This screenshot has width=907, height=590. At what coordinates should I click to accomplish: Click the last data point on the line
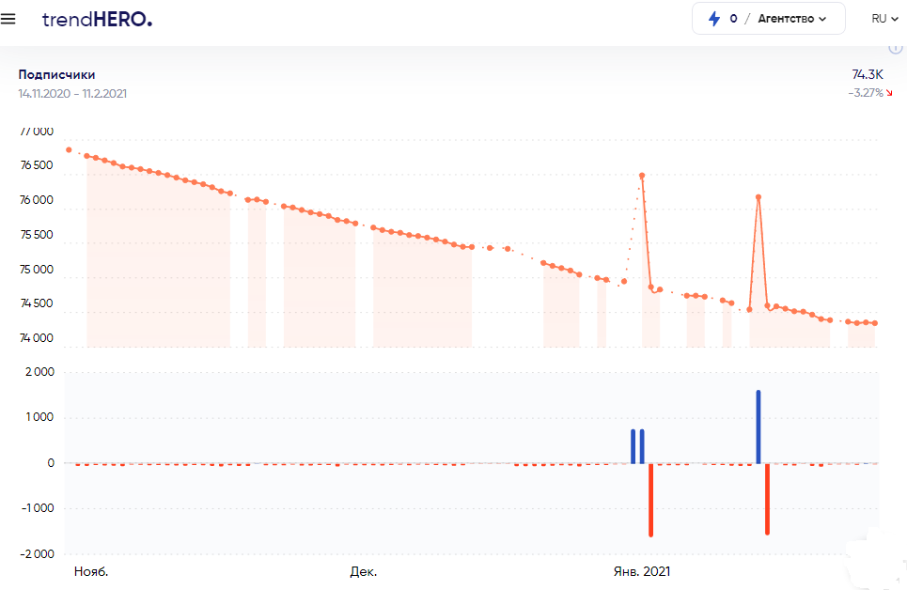tap(875, 323)
